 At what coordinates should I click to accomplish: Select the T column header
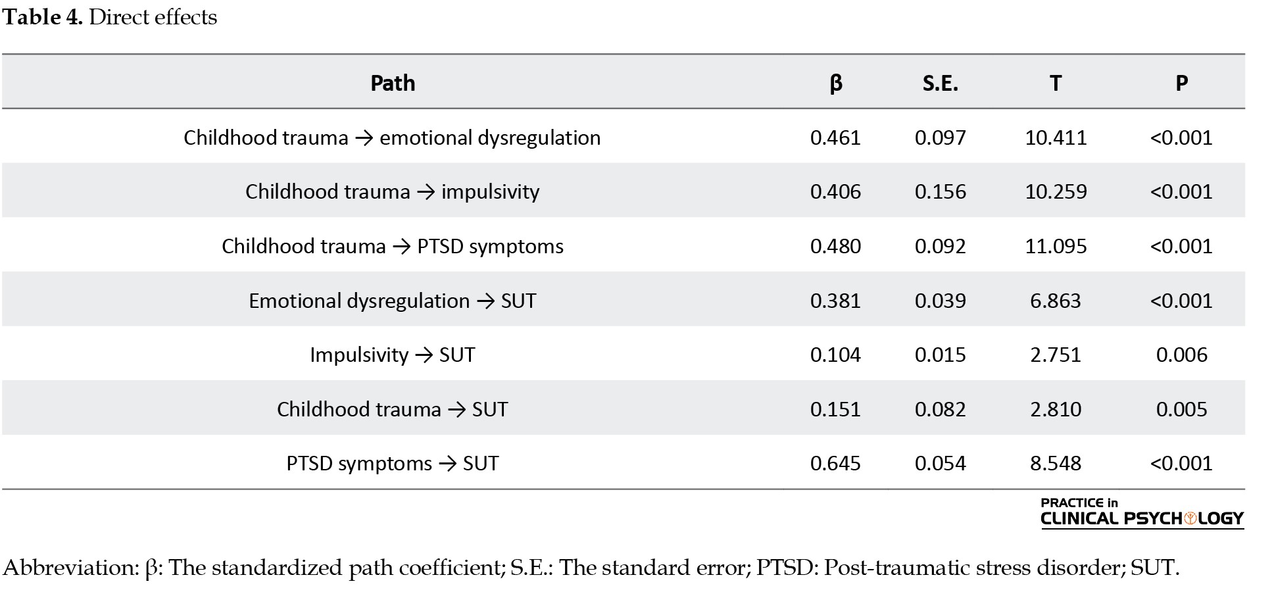(x=1055, y=84)
